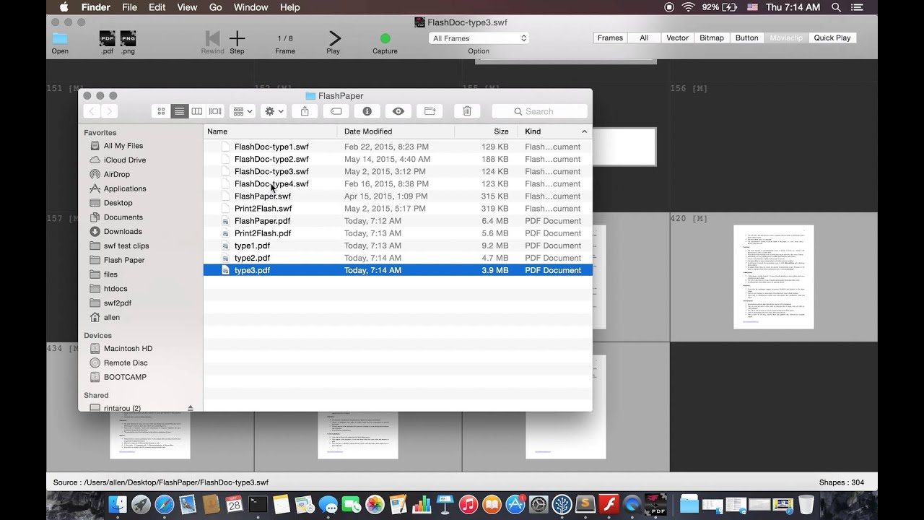Open AirDrop in sidebar
Image resolution: width=924 pixels, height=520 pixels.
pyautogui.click(x=116, y=175)
